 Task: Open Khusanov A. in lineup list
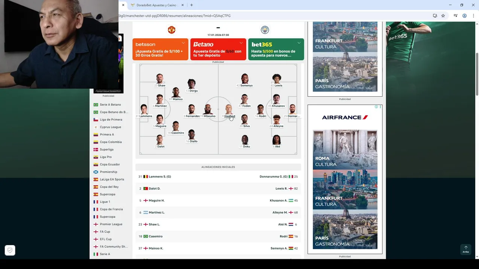tap(278, 201)
